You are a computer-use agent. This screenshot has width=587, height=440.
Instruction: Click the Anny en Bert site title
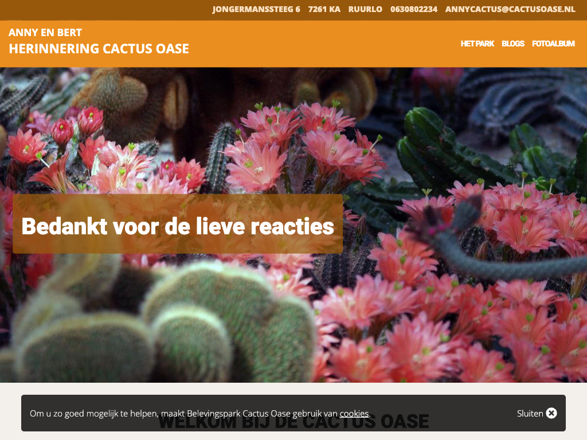point(45,33)
